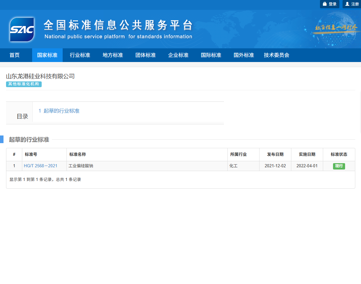Screen dimensions: 361x284
Task: Click the green 现行 status badge
Action: click(339, 166)
